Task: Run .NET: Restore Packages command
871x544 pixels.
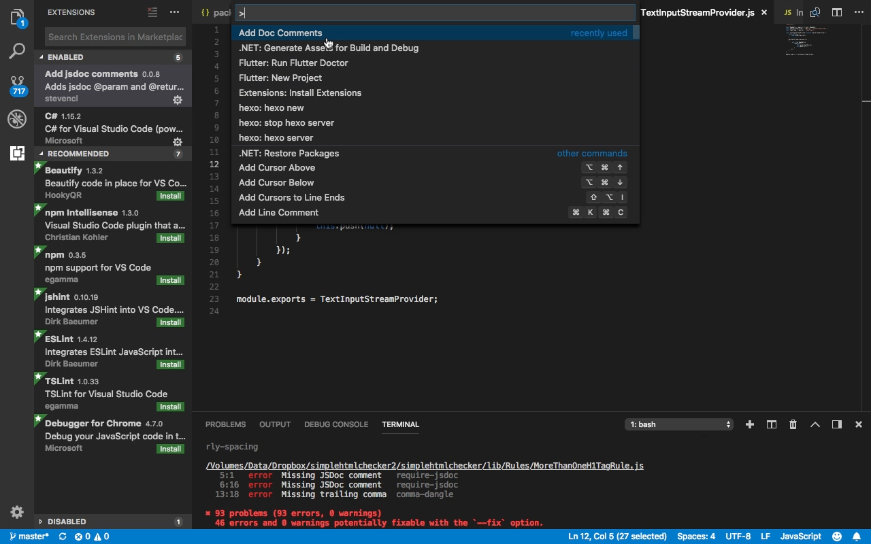Action: pyautogui.click(x=435, y=153)
